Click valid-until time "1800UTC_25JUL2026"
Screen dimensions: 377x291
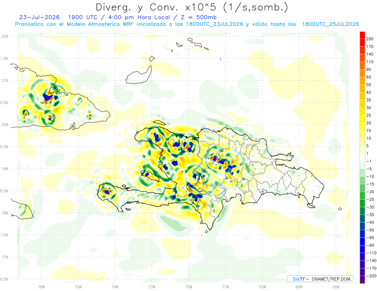coord(331,24)
